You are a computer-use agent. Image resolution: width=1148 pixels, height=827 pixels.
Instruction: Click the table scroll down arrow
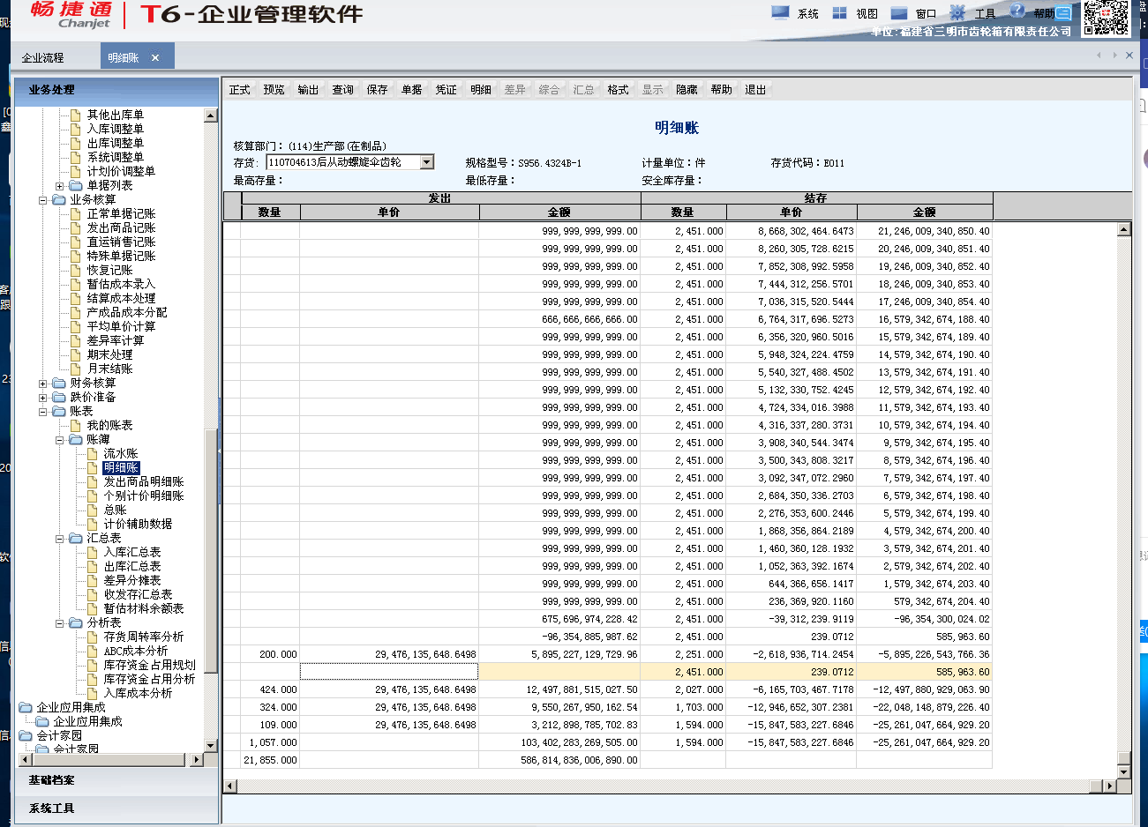[x=1123, y=772]
